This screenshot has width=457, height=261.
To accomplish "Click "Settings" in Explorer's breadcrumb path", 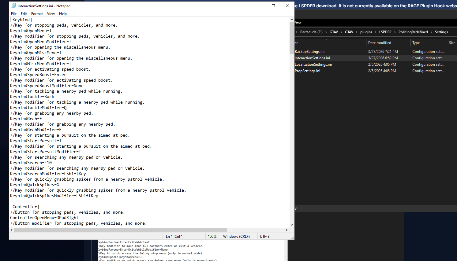I will (x=441, y=32).
